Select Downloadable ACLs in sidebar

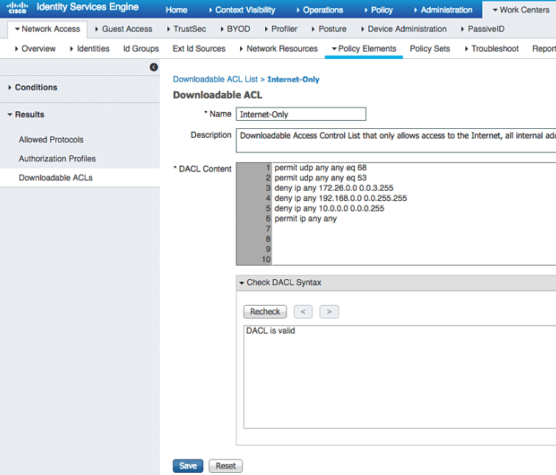(56, 177)
